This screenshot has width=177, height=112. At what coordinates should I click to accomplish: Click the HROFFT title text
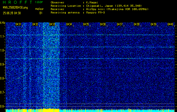click(17, 2)
